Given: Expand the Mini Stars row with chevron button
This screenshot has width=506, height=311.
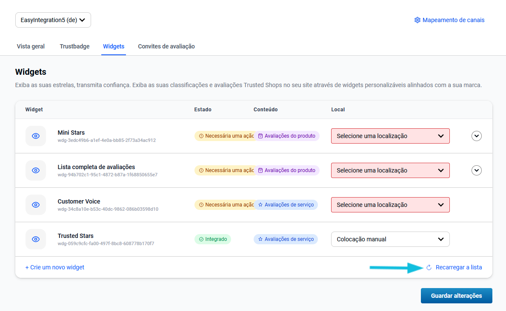Looking at the screenshot, I should click(477, 136).
